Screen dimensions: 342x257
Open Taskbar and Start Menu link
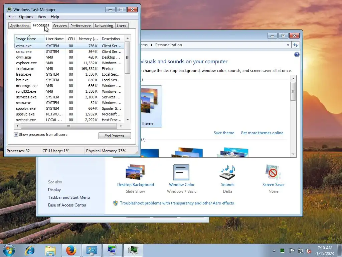point(69,197)
